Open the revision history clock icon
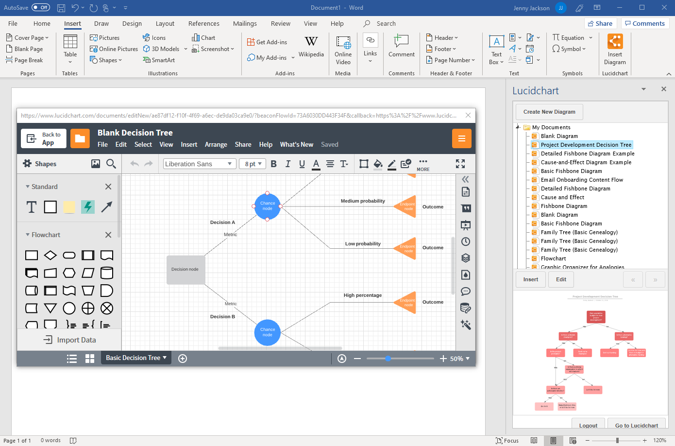Screen dimensions: 675x446 click(x=465, y=241)
